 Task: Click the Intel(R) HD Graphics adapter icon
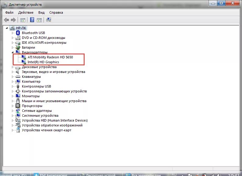tap(24, 62)
